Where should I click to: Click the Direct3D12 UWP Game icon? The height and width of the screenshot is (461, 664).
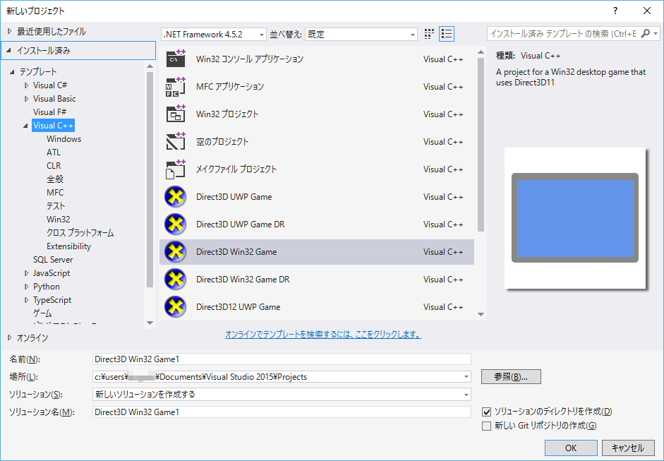coord(175,307)
